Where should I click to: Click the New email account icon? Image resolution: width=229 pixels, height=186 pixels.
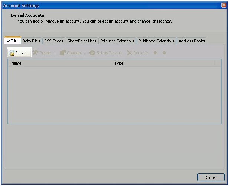pos(12,53)
